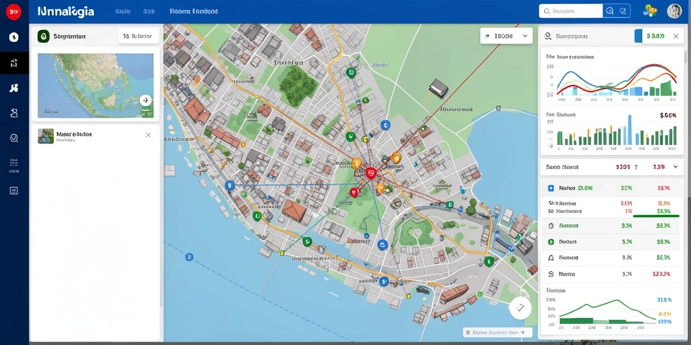Select the green circle marker in table row

click(x=551, y=242)
